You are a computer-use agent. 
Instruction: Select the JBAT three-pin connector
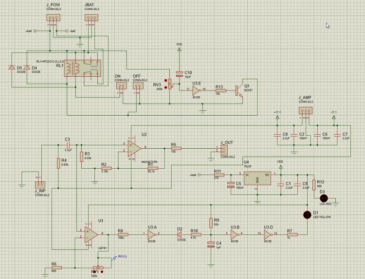click(x=91, y=17)
